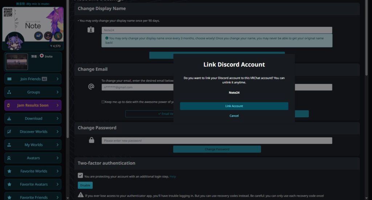
Task: Expand the Join Friends chevron arrow
Action: tap(57, 79)
